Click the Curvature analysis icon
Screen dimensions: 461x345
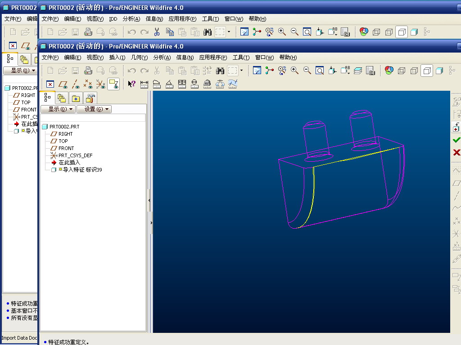click(x=233, y=84)
